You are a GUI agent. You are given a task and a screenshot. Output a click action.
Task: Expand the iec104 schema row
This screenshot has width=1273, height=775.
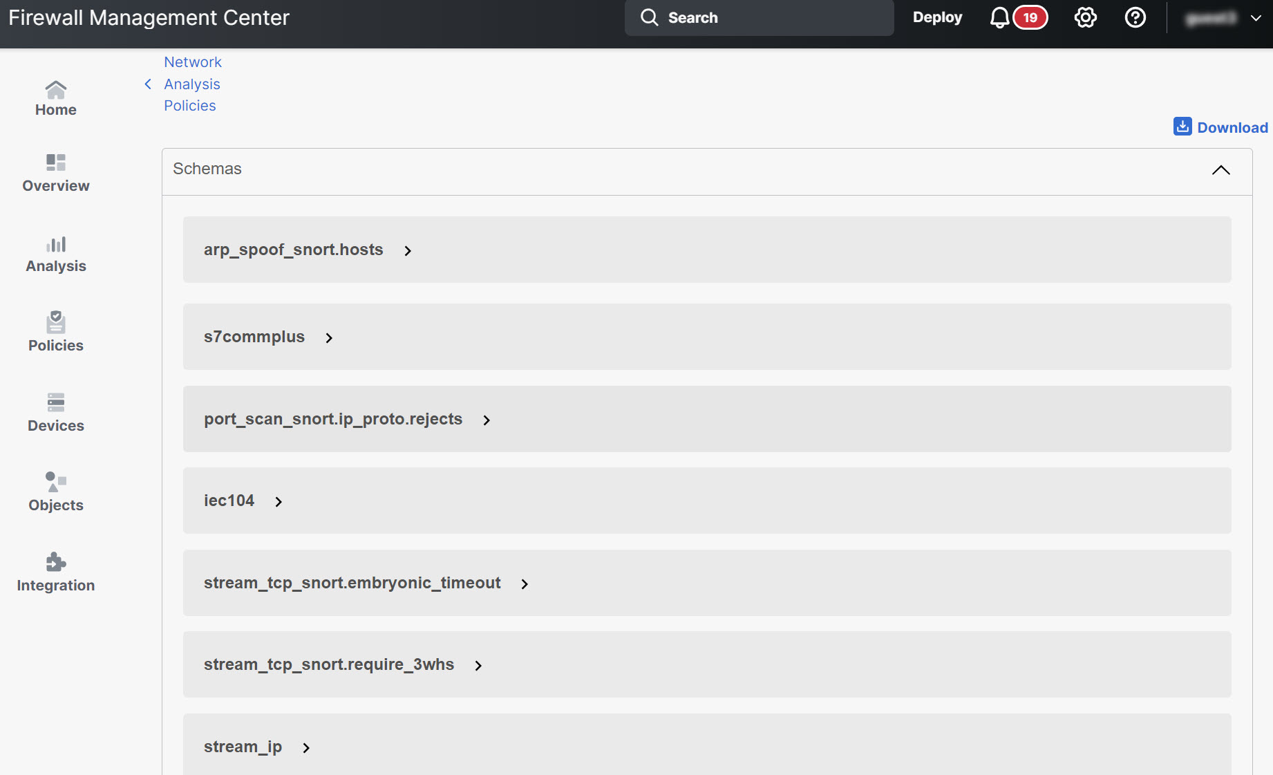[x=279, y=501]
